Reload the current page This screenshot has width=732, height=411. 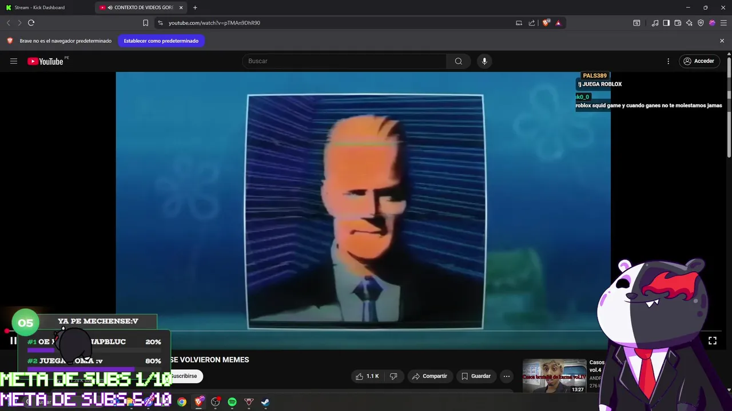(31, 23)
